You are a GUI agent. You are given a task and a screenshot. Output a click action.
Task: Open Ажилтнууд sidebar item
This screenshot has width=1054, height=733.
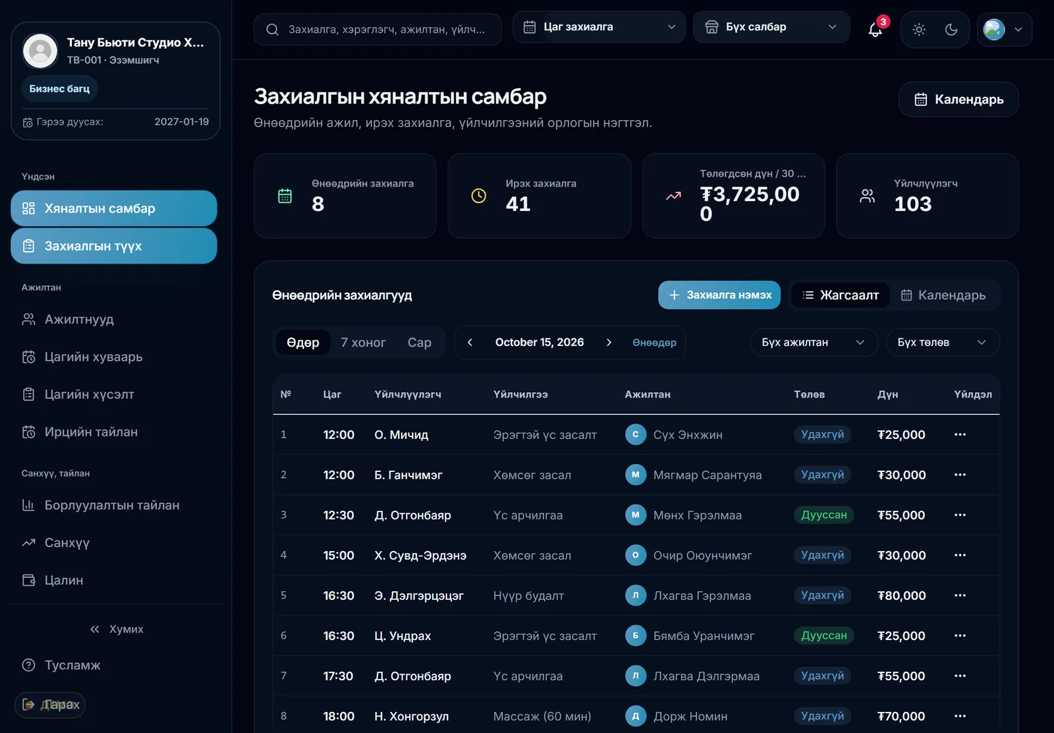click(114, 319)
